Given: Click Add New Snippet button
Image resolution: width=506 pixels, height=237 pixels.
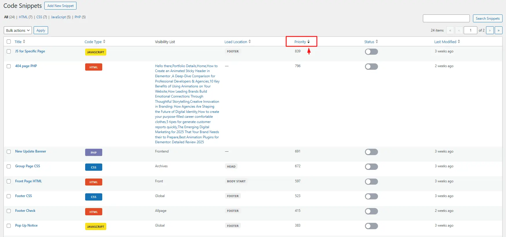Looking at the screenshot, I should [x=60, y=6].
